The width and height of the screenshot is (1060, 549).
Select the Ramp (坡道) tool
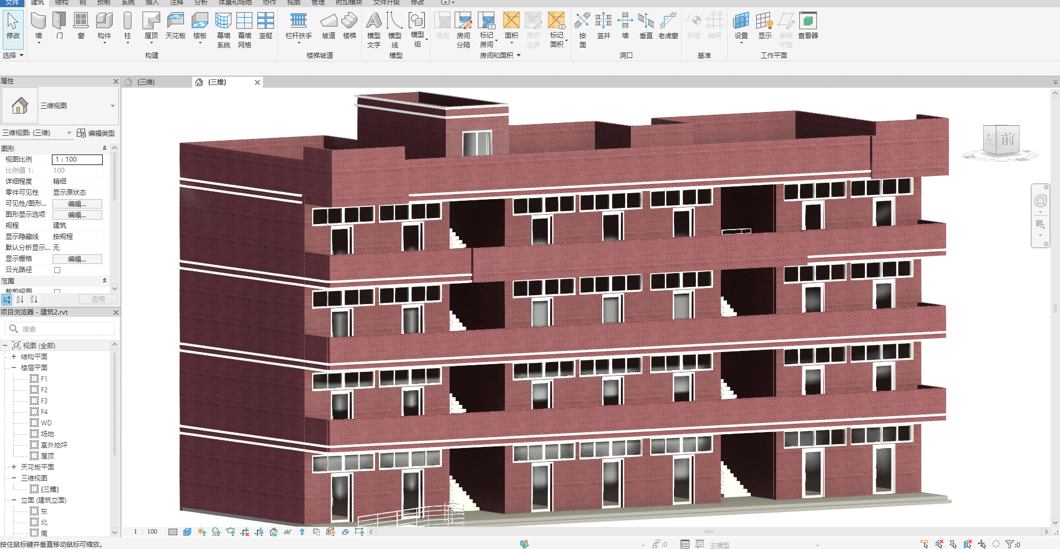(329, 22)
